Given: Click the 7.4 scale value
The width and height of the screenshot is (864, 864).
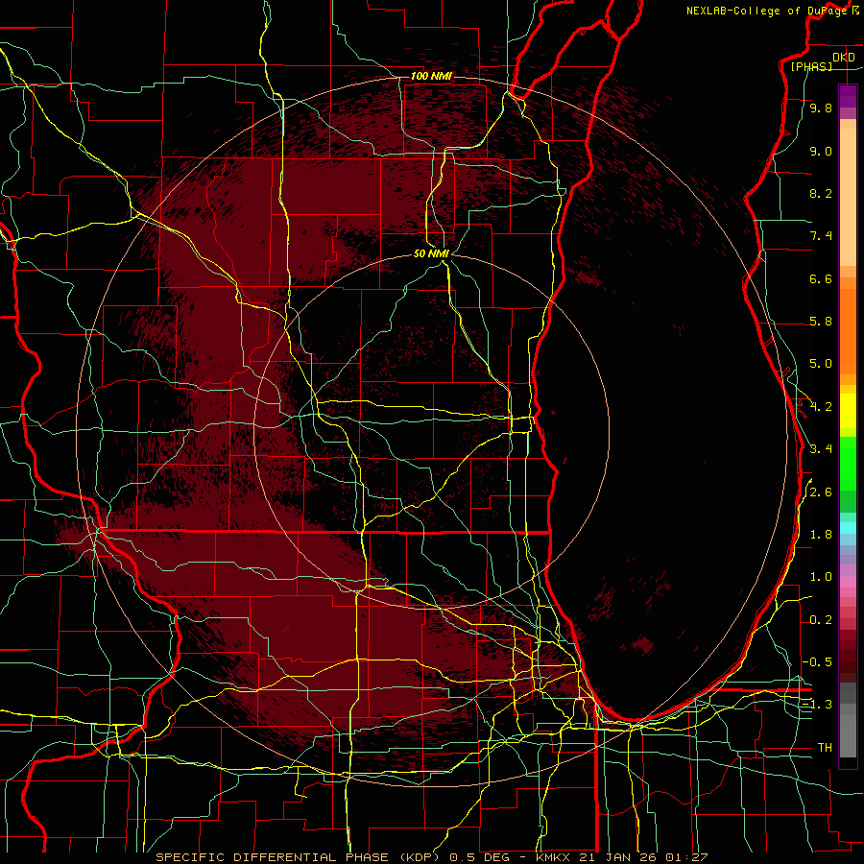Looking at the screenshot, I should [821, 236].
